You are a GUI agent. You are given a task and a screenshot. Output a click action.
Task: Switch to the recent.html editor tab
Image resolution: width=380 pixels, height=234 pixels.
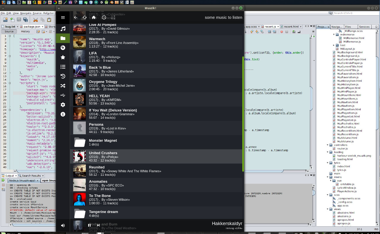[291, 27]
